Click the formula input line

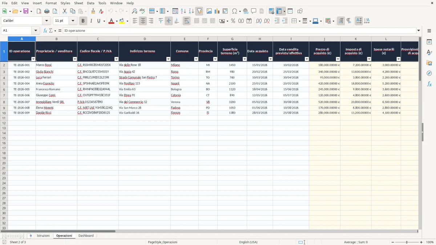[239, 31]
